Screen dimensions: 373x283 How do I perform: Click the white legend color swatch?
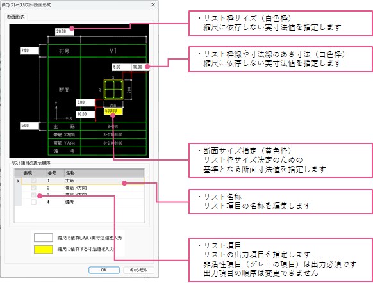pyautogui.click(x=44, y=238)
